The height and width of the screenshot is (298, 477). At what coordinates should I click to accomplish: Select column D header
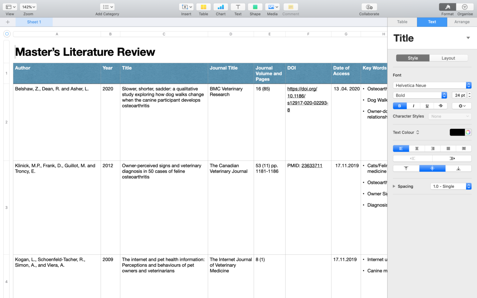[231, 34]
